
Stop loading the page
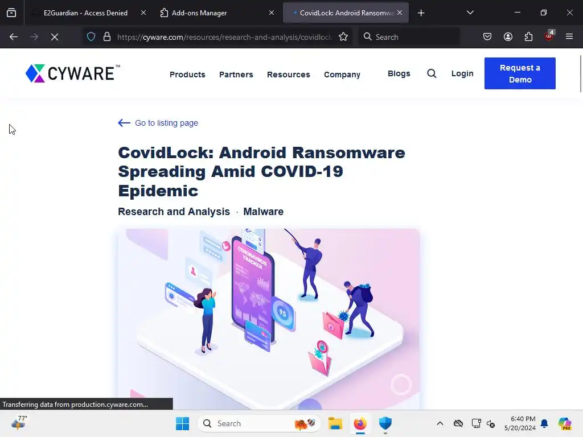click(55, 37)
